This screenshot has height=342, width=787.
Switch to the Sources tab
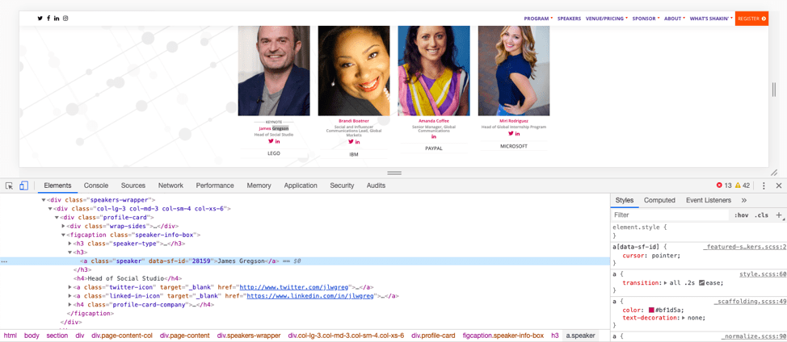[133, 186]
